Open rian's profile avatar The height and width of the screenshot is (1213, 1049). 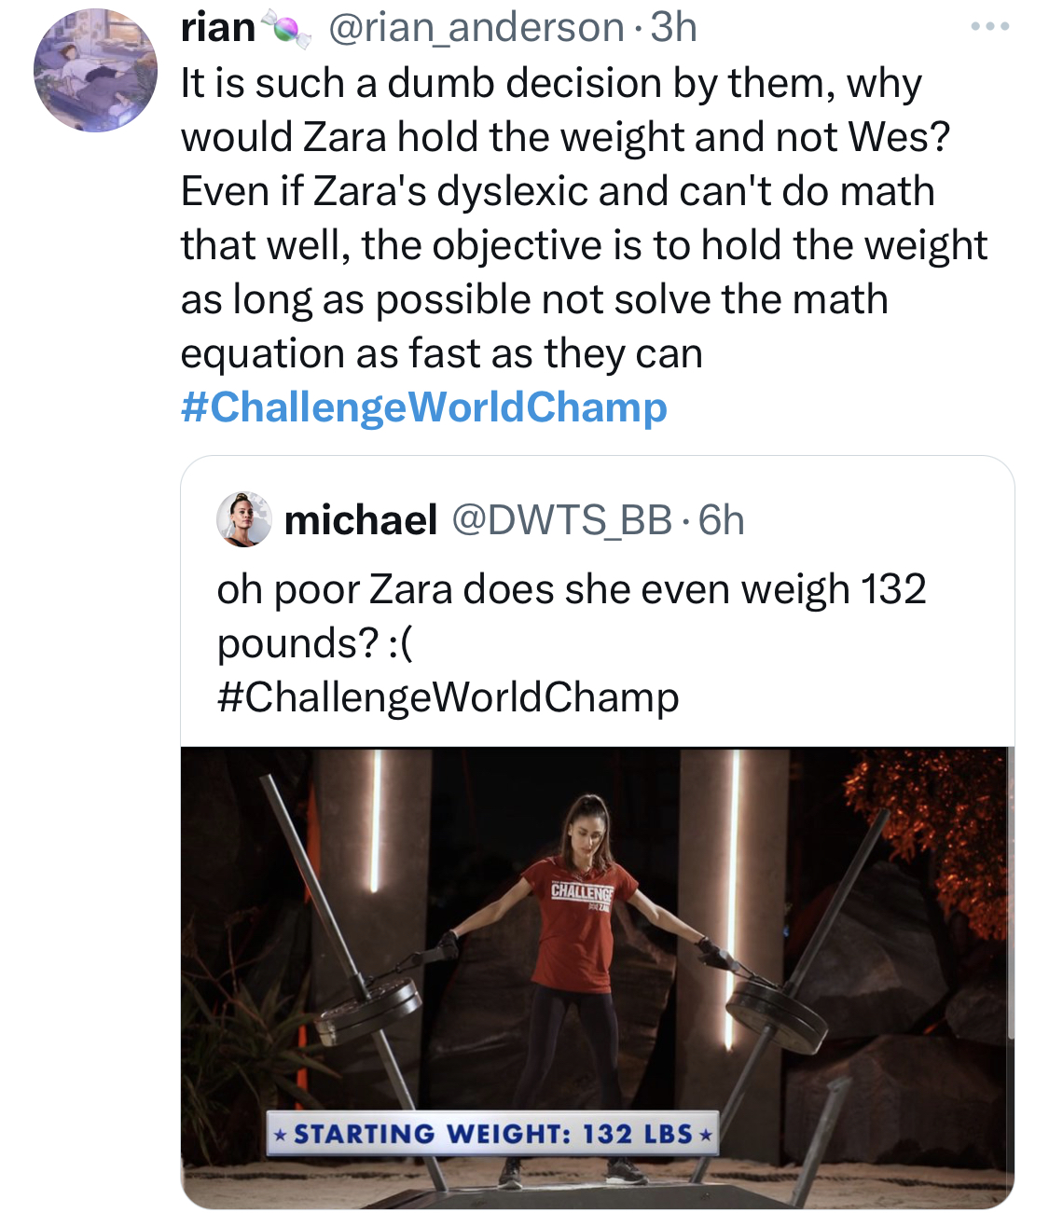click(x=96, y=70)
